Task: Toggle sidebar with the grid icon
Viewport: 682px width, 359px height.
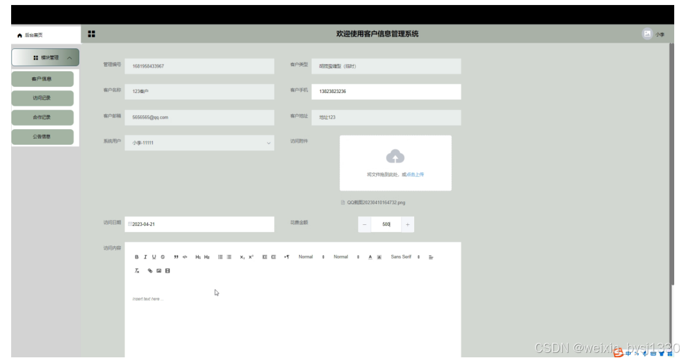Action: tap(92, 34)
